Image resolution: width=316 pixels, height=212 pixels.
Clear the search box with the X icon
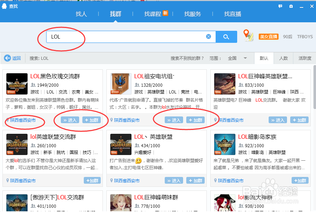click(209, 36)
